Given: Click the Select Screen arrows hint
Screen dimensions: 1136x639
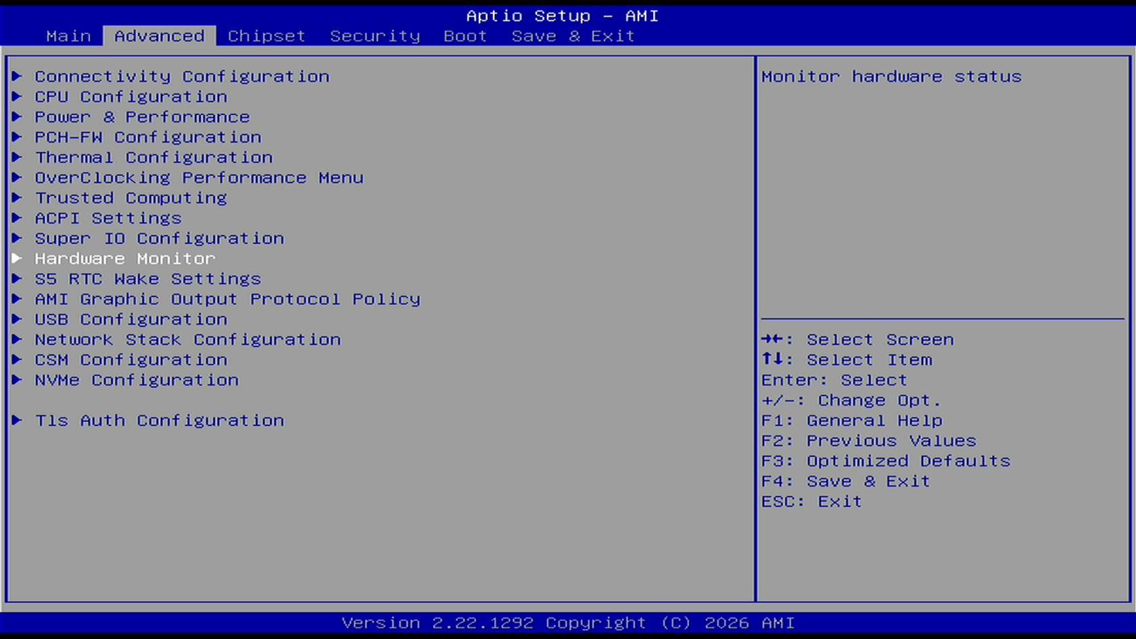Looking at the screenshot, I should coord(857,340).
